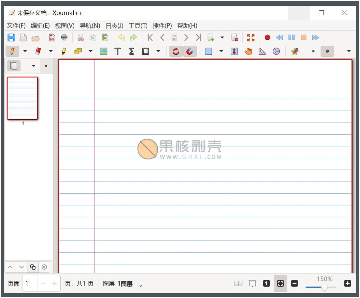The height and width of the screenshot is (298, 360).
Task: Select the Text tool
Action: [118, 51]
